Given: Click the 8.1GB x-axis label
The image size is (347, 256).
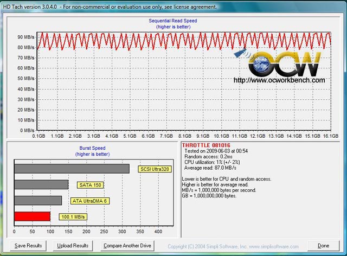Looking at the screenshot, I should (184, 136).
